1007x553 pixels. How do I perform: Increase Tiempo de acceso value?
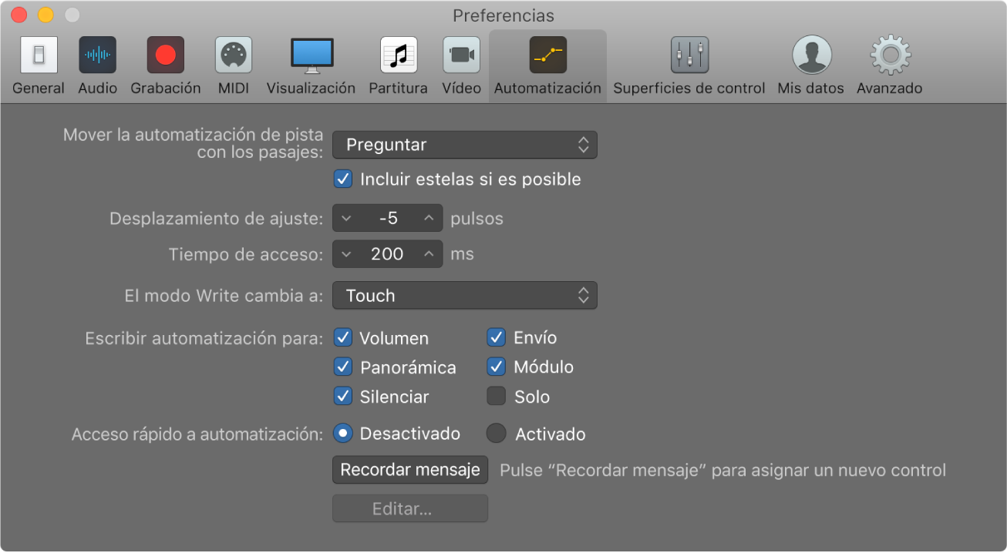pyautogui.click(x=429, y=254)
